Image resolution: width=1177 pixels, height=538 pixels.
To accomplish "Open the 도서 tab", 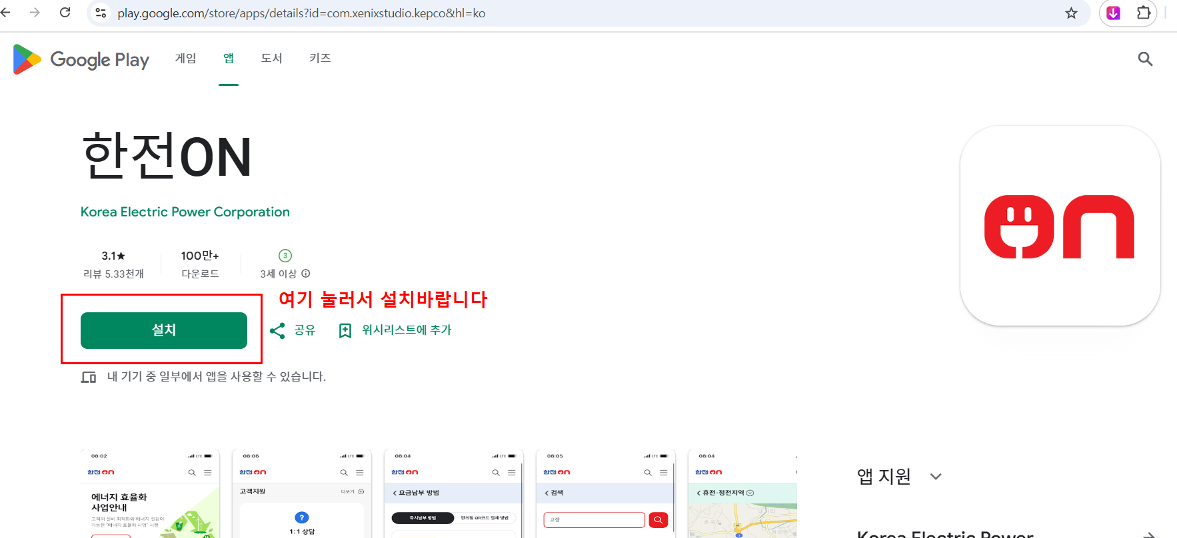I will click(x=271, y=59).
